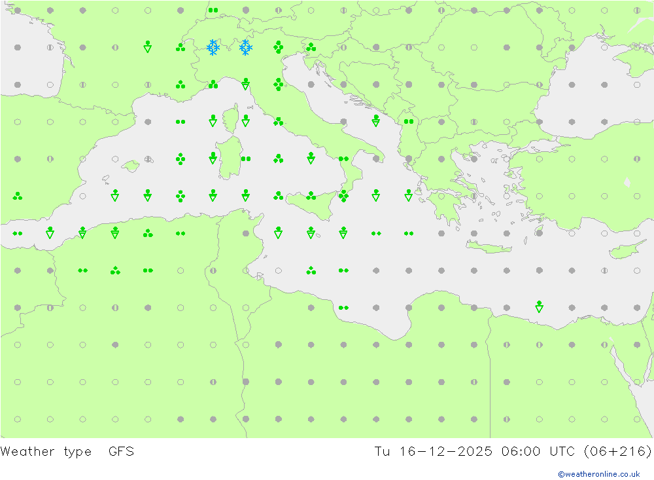This screenshot has width=654, height=480.
Task: Select the island of Cyprus
Action: 620,251
